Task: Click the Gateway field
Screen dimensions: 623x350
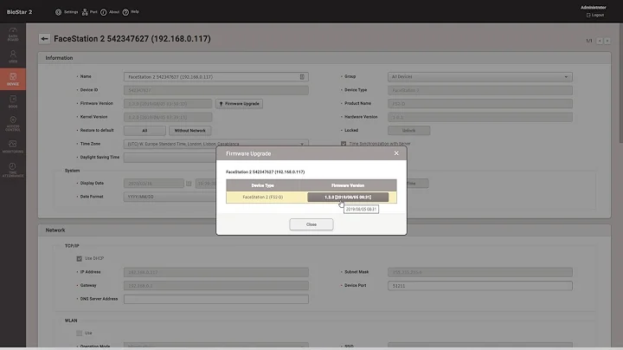Action: pyautogui.click(x=216, y=286)
